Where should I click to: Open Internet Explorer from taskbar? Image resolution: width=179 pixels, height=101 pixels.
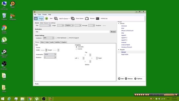coord(9,99)
